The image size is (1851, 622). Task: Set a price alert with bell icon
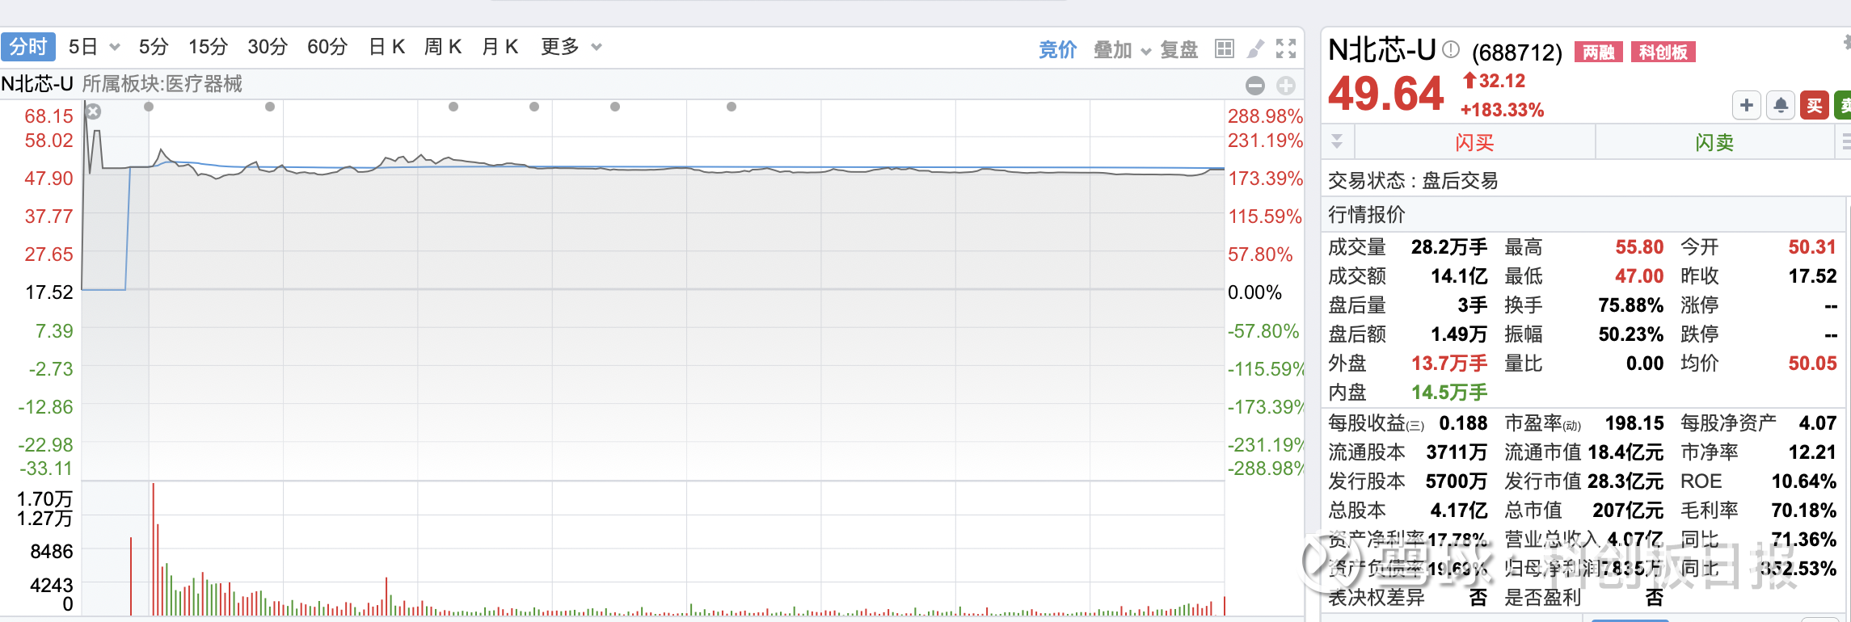(1781, 106)
